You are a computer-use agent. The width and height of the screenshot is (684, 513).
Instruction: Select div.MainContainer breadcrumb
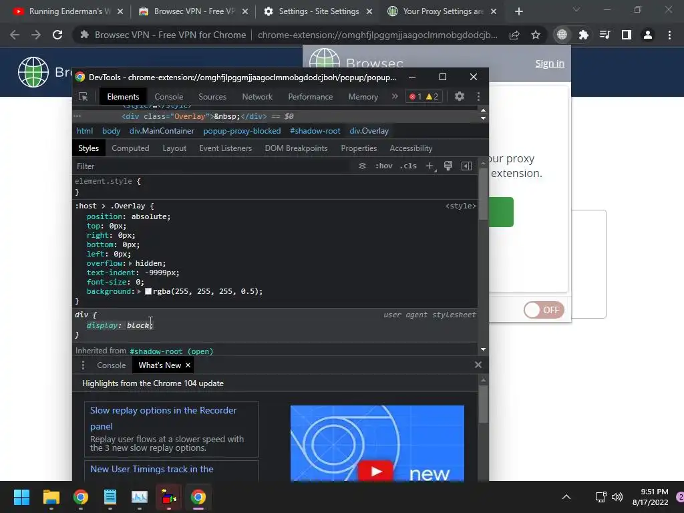[162, 131]
